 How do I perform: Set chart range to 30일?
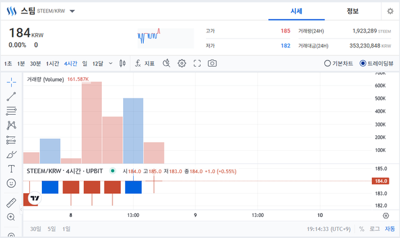pyautogui.click(x=36, y=229)
